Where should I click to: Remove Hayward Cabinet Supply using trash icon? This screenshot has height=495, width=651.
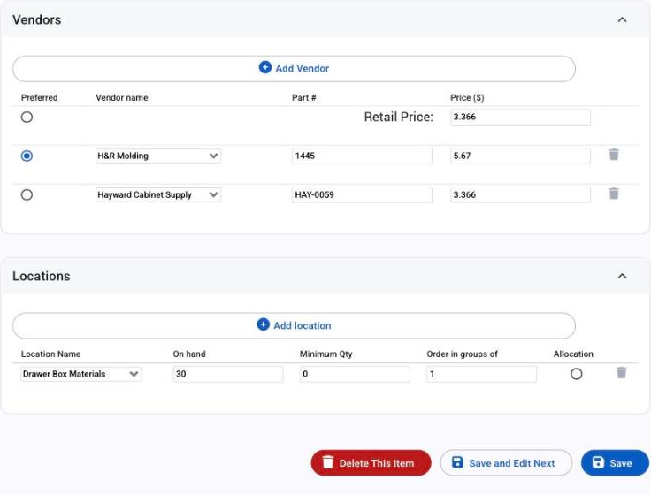[614, 194]
